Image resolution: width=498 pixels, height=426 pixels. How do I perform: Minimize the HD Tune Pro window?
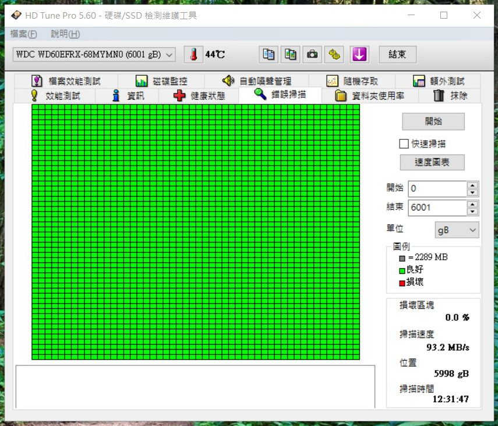click(411, 15)
